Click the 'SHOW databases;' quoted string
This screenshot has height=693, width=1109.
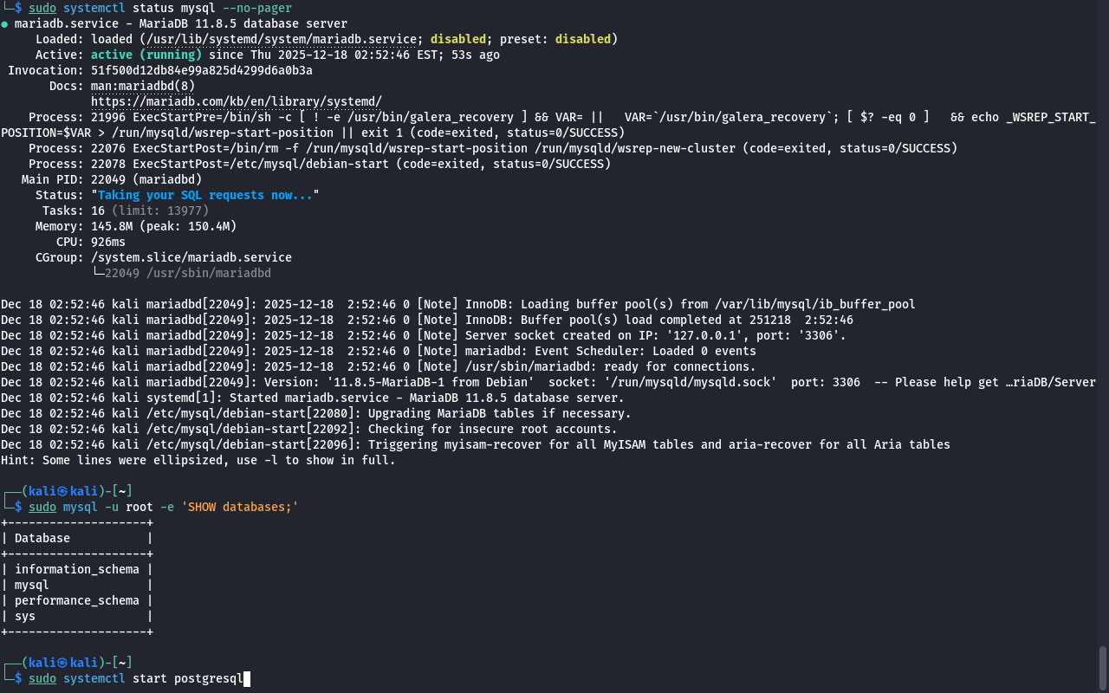pyautogui.click(x=239, y=507)
